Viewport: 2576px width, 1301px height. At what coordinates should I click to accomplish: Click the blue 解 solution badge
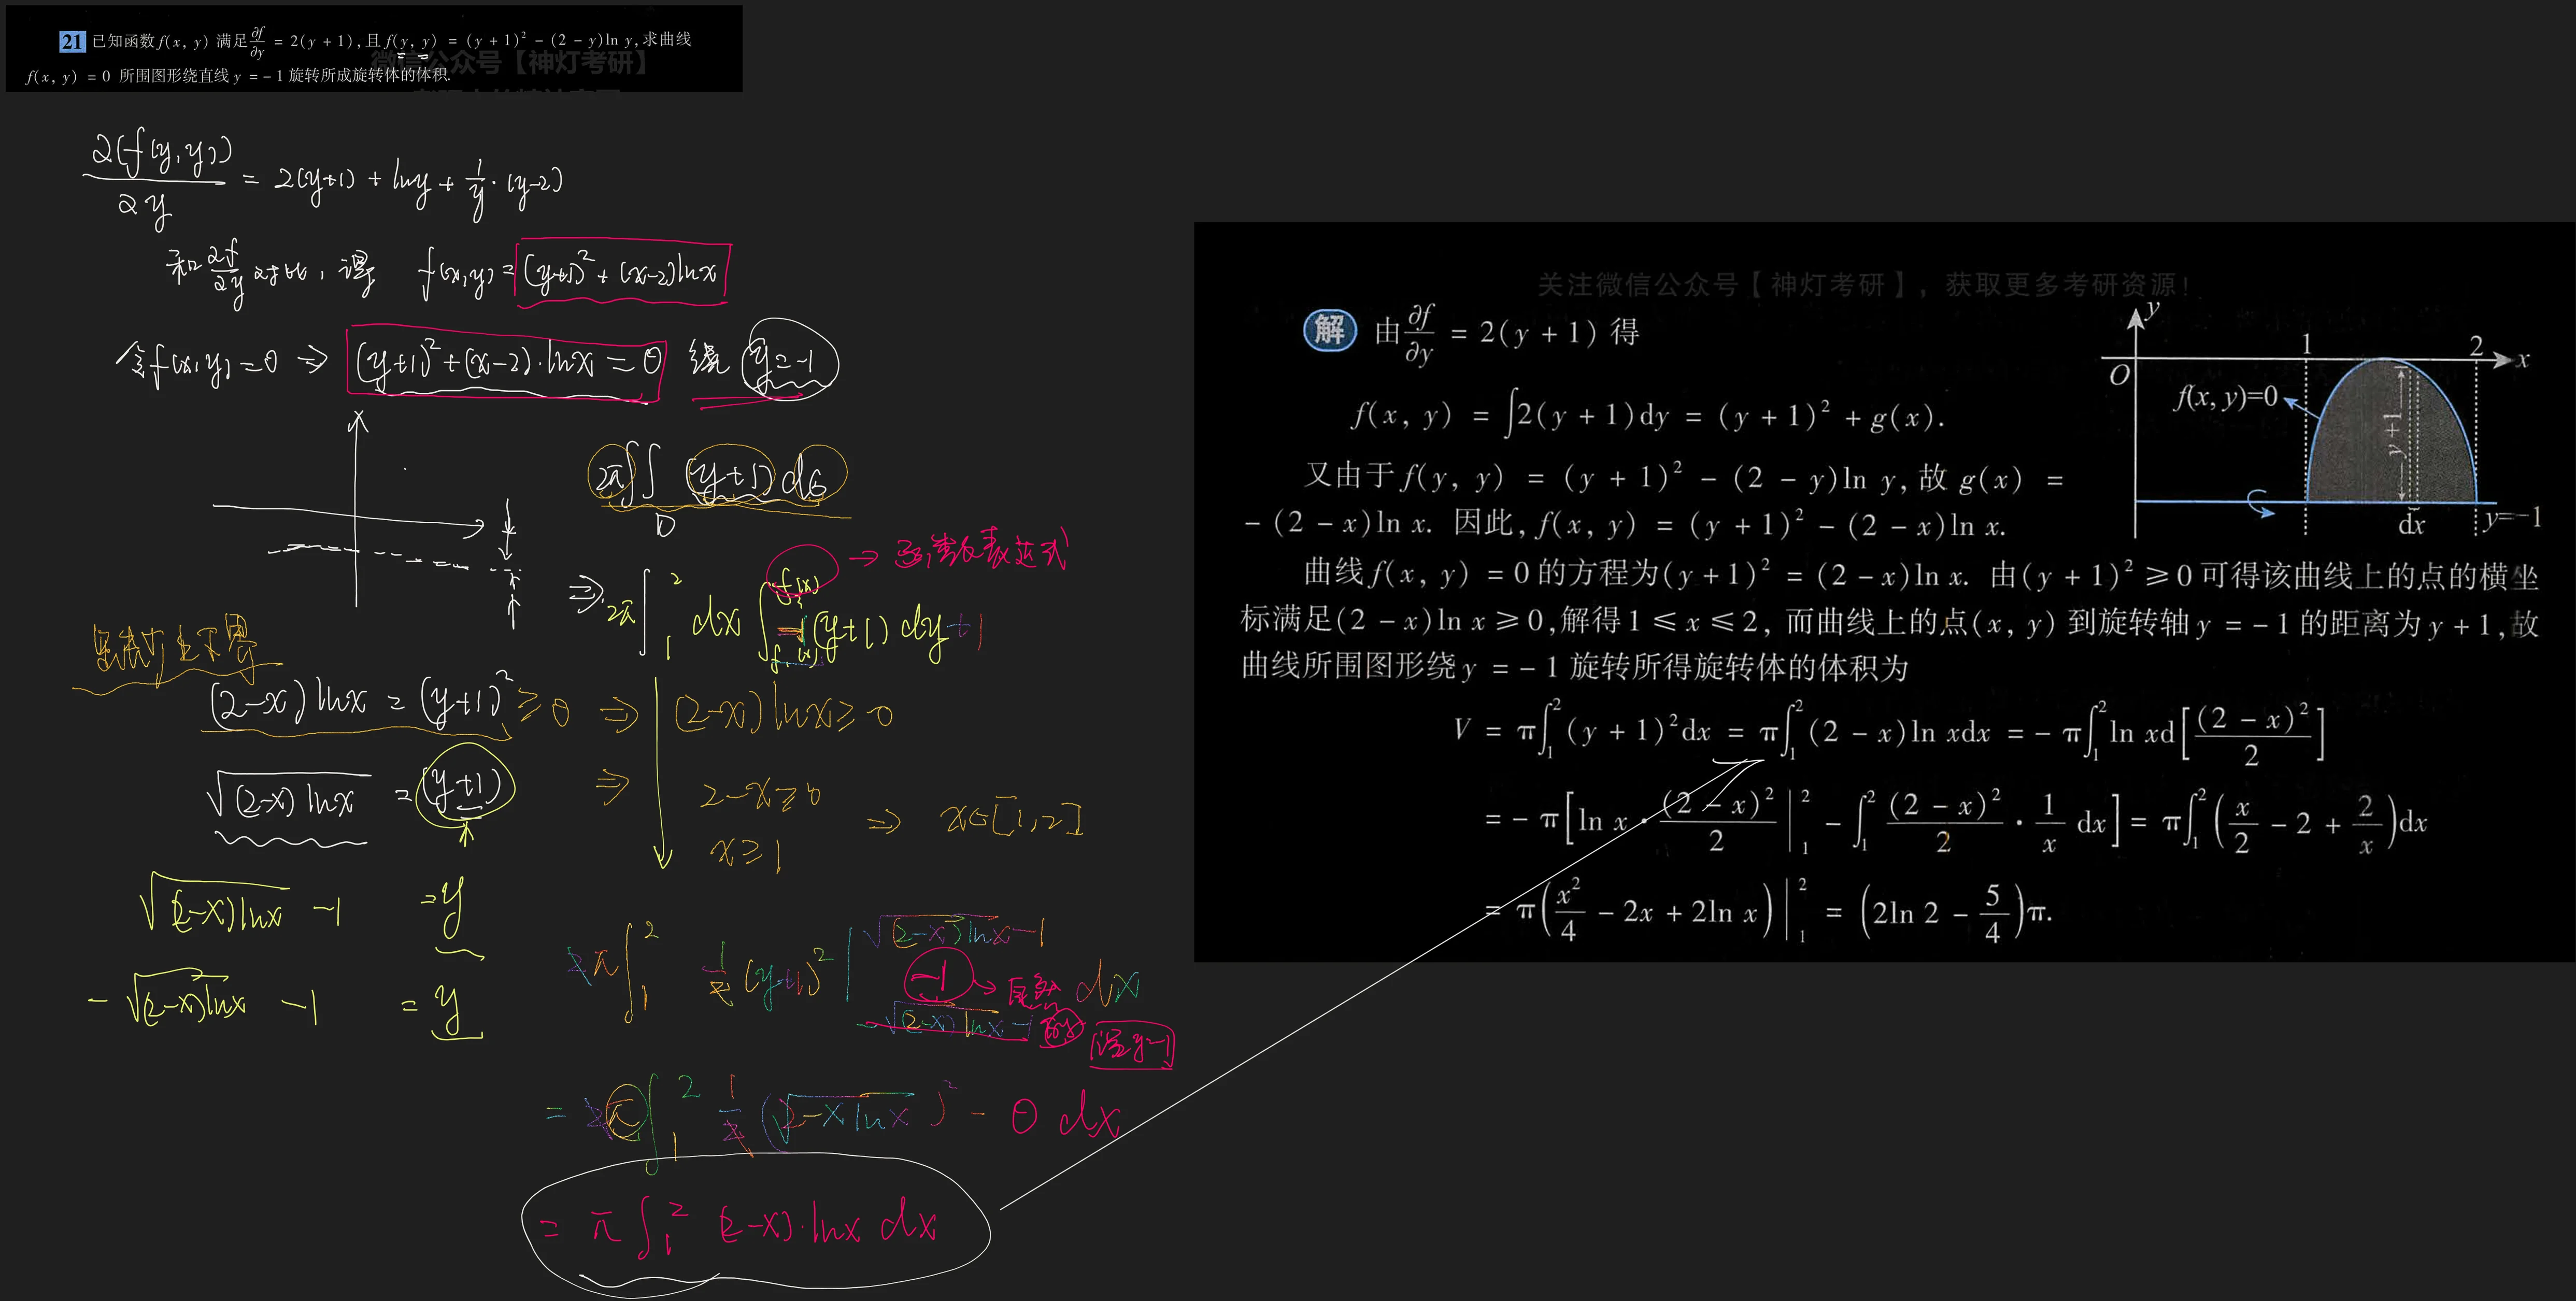[x=1329, y=330]
